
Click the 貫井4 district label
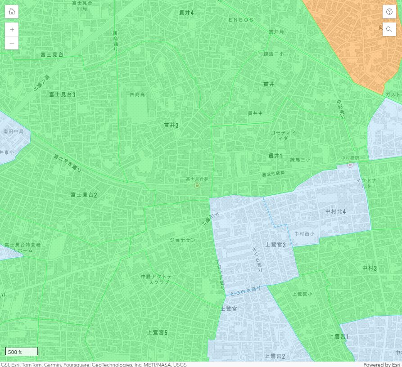point(186,13)
